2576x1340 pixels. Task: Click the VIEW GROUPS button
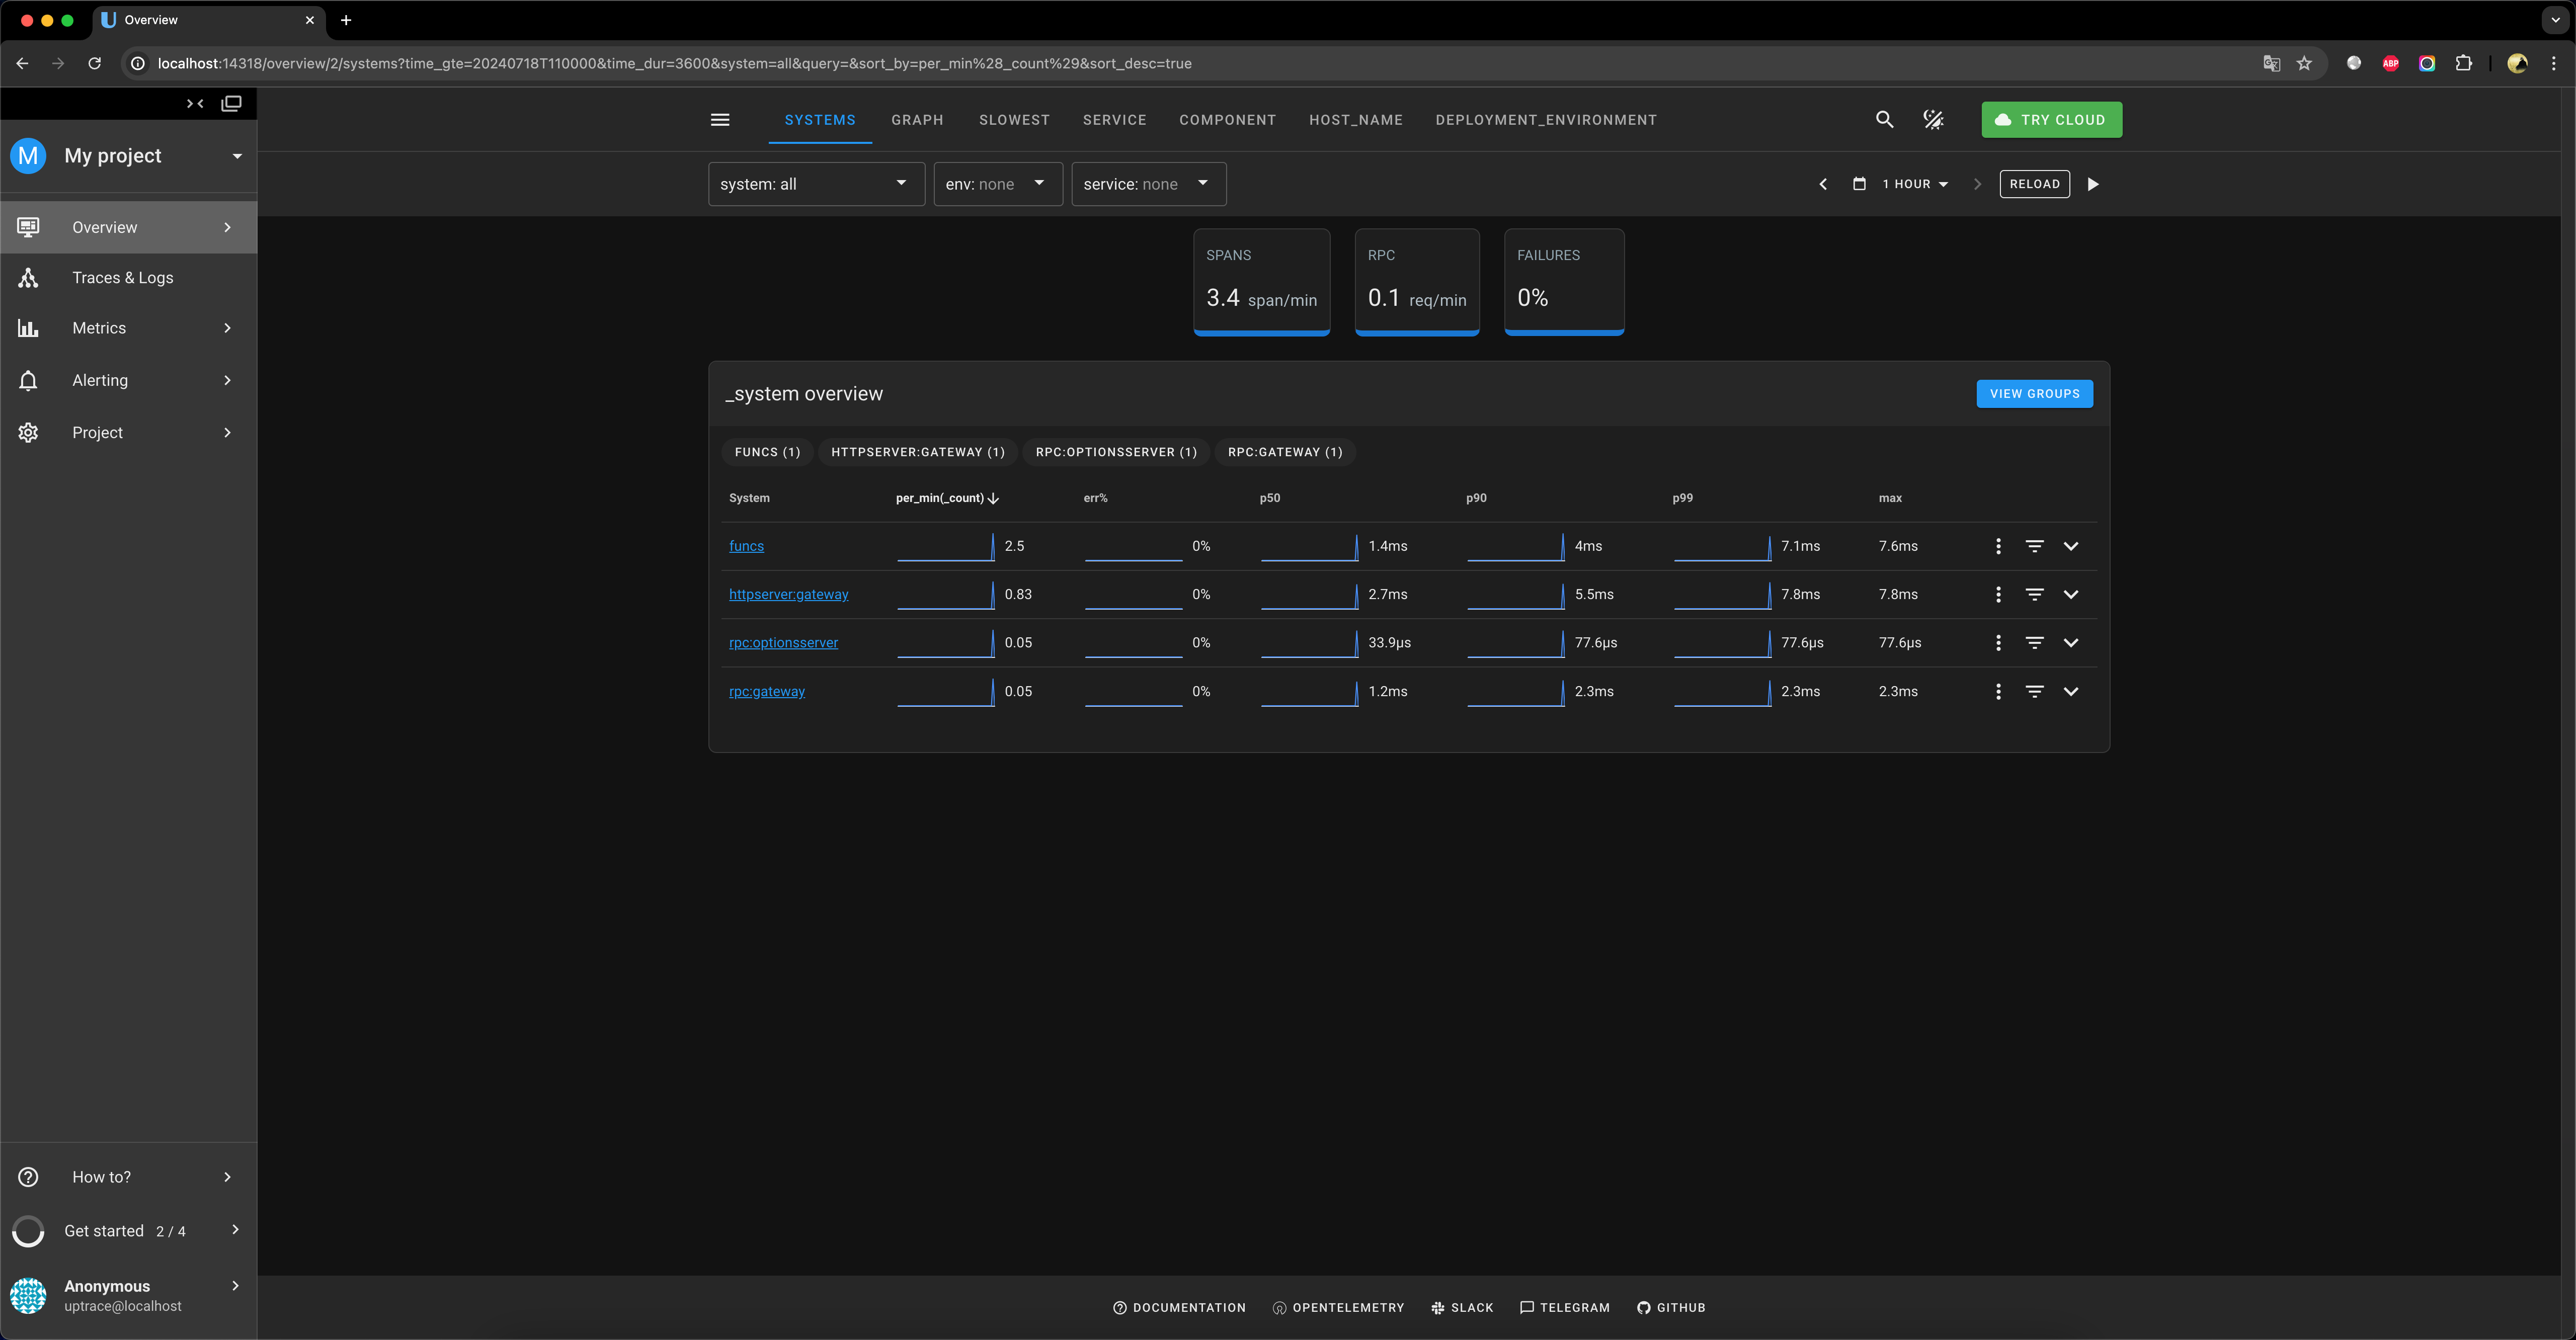point(2034,394)
